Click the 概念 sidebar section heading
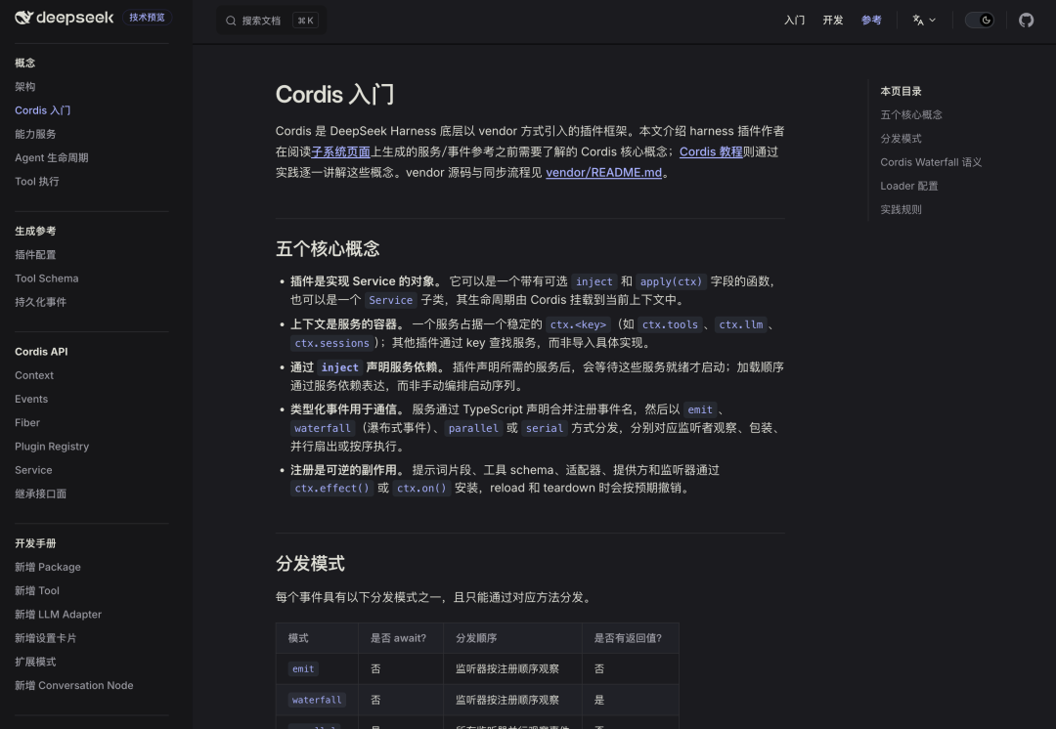The image size is (1056, 729). [24, 63]
